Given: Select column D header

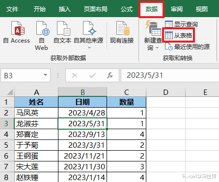Looking at the screenshot, I should click(x=165, y=92).
